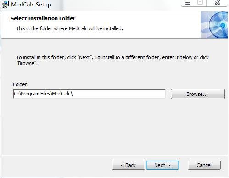Click inside the Folder path text field
229x178 pixels.
(89, 94)
